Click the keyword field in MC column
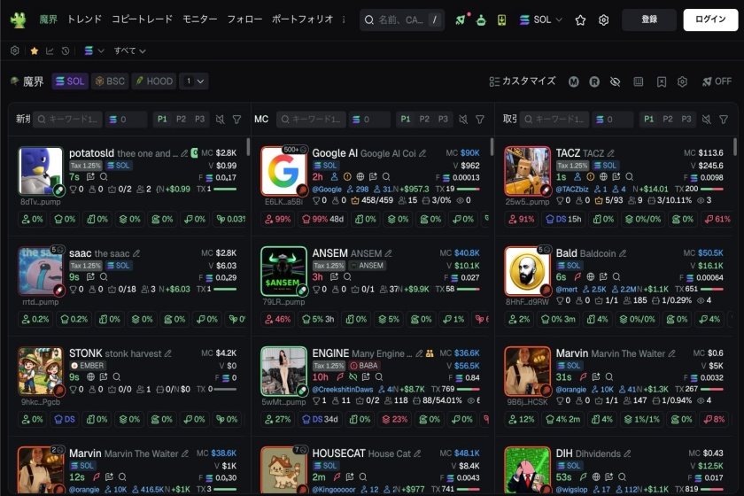The height and width of the screenshot is (496, 744). pos(311,120)
